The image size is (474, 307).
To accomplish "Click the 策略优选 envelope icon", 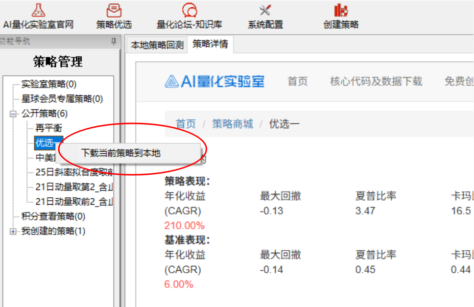I will (x=114, y=10).
